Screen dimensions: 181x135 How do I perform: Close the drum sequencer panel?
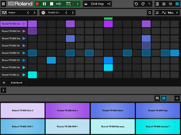tap(177, 13)
